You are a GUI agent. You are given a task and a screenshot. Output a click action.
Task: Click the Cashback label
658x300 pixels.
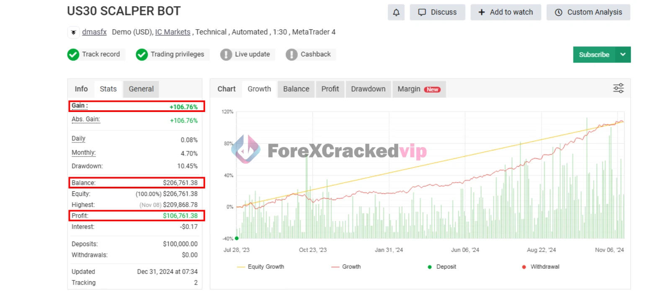tap(315, 54)
